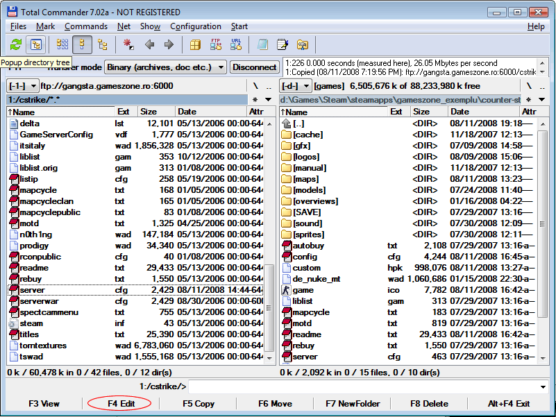Open the Configuration menu

(x=196, y=26)
